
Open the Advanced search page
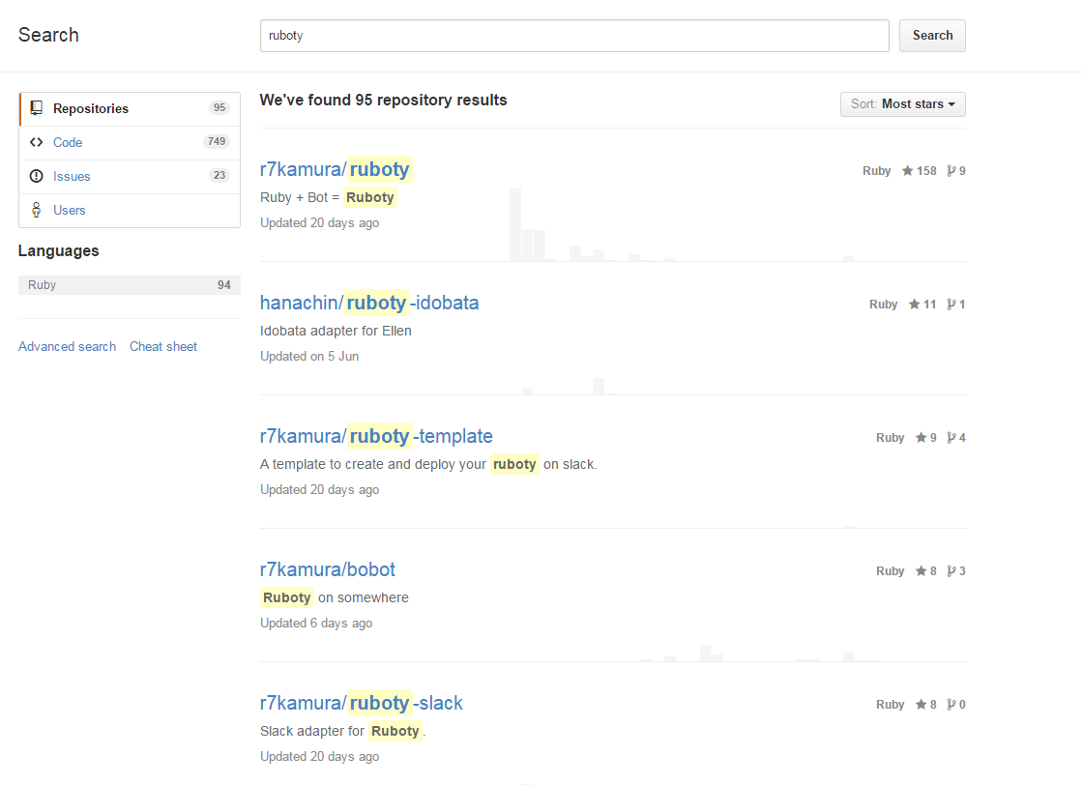coord(67,346)
